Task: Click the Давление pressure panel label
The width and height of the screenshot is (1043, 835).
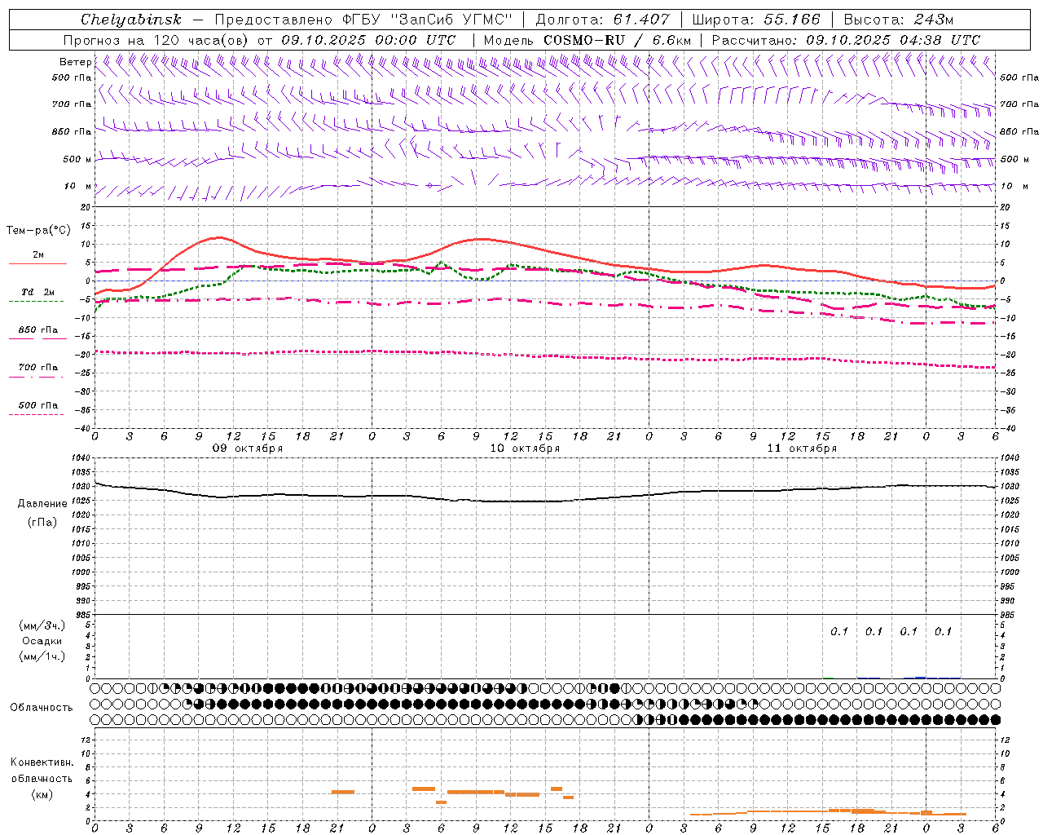Action: (x=42, y=504)
